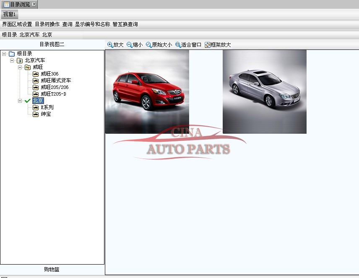Click the car icon beside 威旺306
The height and width of the screenshot is (278, 359).
36,74
